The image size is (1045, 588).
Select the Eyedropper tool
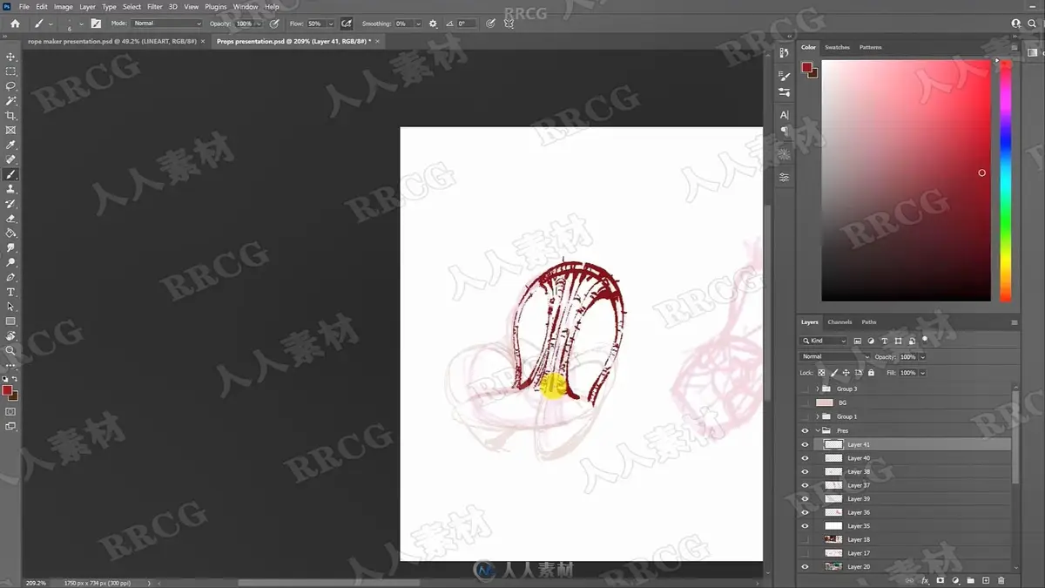point(11,145)
